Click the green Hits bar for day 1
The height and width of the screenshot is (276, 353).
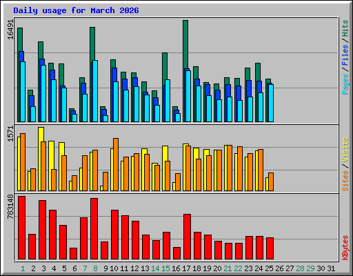pyautogui.click(x=20, y=39)
